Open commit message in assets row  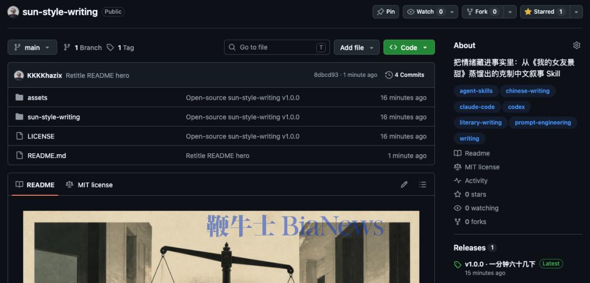[243, 98]
